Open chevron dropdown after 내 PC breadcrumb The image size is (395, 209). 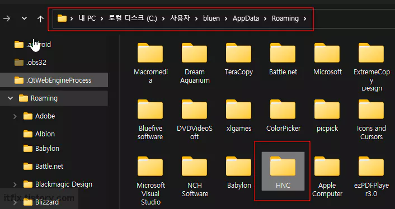pos(102,18)
